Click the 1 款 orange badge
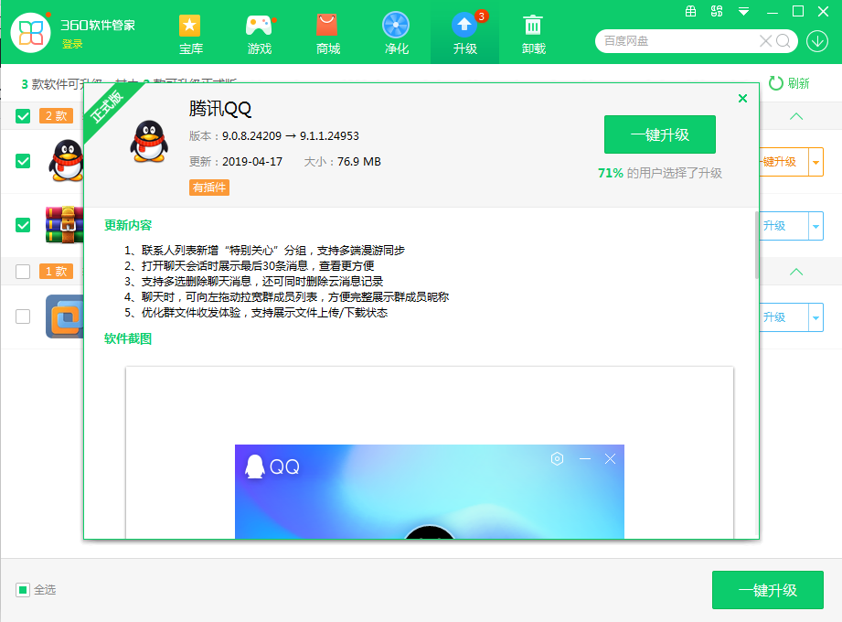Image resolution: width=842 pixels, height=622 pixels. pyautogui.click(x=57, y=272)
